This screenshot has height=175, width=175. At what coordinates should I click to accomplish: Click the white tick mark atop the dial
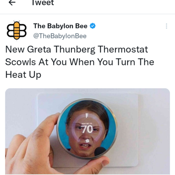[86, 115]
